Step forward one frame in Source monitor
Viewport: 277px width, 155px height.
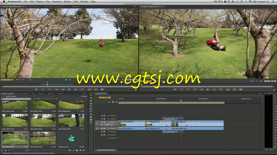point(75,90)
